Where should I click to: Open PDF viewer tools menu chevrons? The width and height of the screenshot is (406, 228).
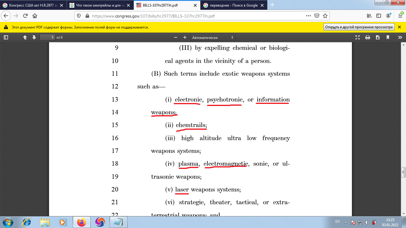(400, 37)
